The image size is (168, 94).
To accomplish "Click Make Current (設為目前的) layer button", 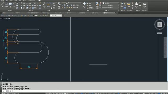I will coord(75,5).
